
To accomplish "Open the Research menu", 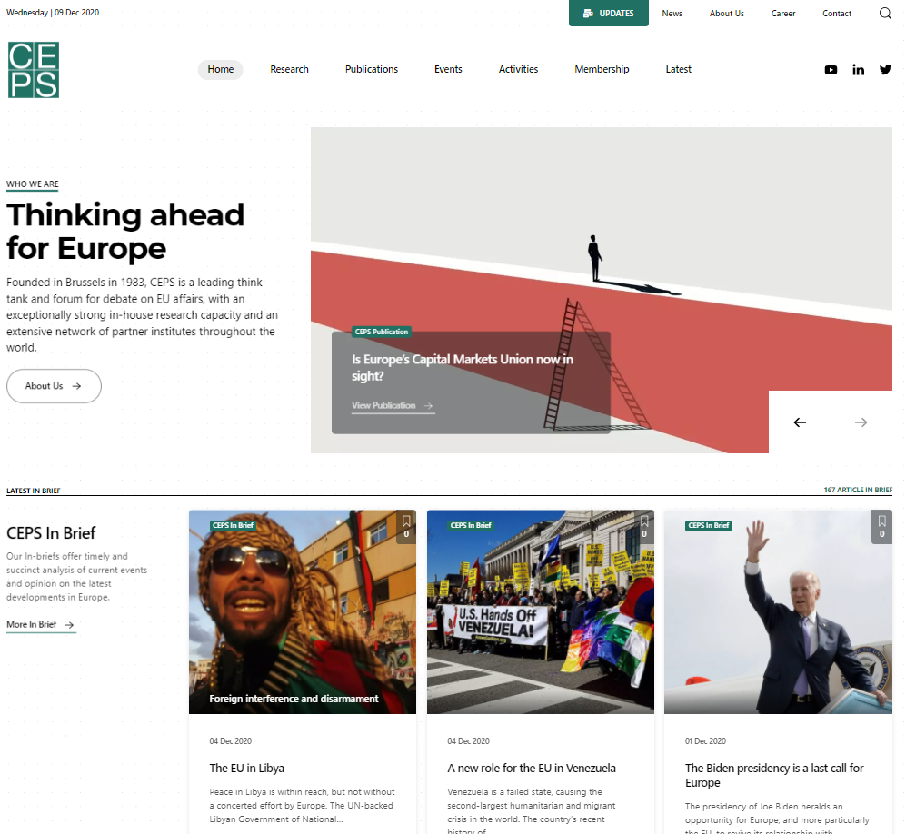I will pyautogui.click(x=289, y=69).
